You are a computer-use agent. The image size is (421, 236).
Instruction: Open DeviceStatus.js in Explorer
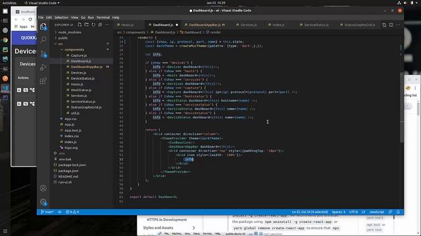point(82,79)
